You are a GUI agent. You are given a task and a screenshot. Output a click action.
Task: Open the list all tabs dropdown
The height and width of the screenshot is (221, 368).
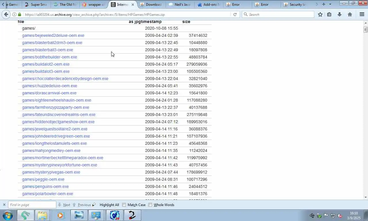[330, 4]
